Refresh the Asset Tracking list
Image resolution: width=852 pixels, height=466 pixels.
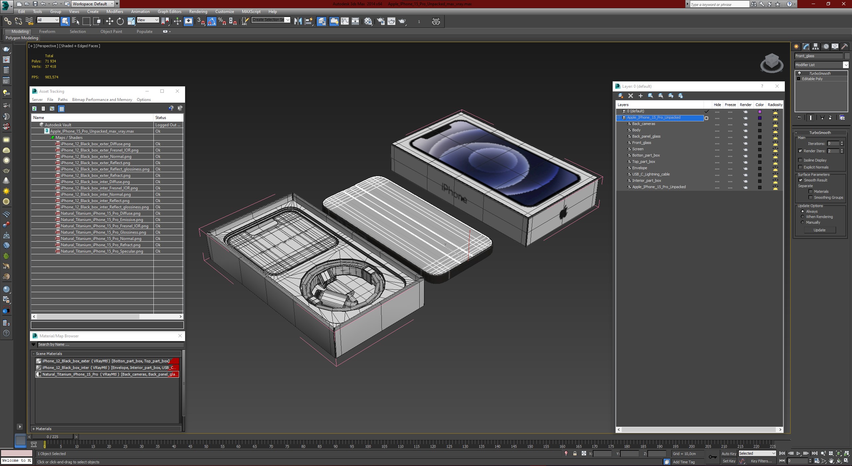pos(34,108)
